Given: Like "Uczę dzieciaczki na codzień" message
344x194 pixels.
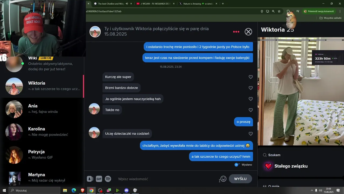Looking at the screenshot, I should 251,134.
